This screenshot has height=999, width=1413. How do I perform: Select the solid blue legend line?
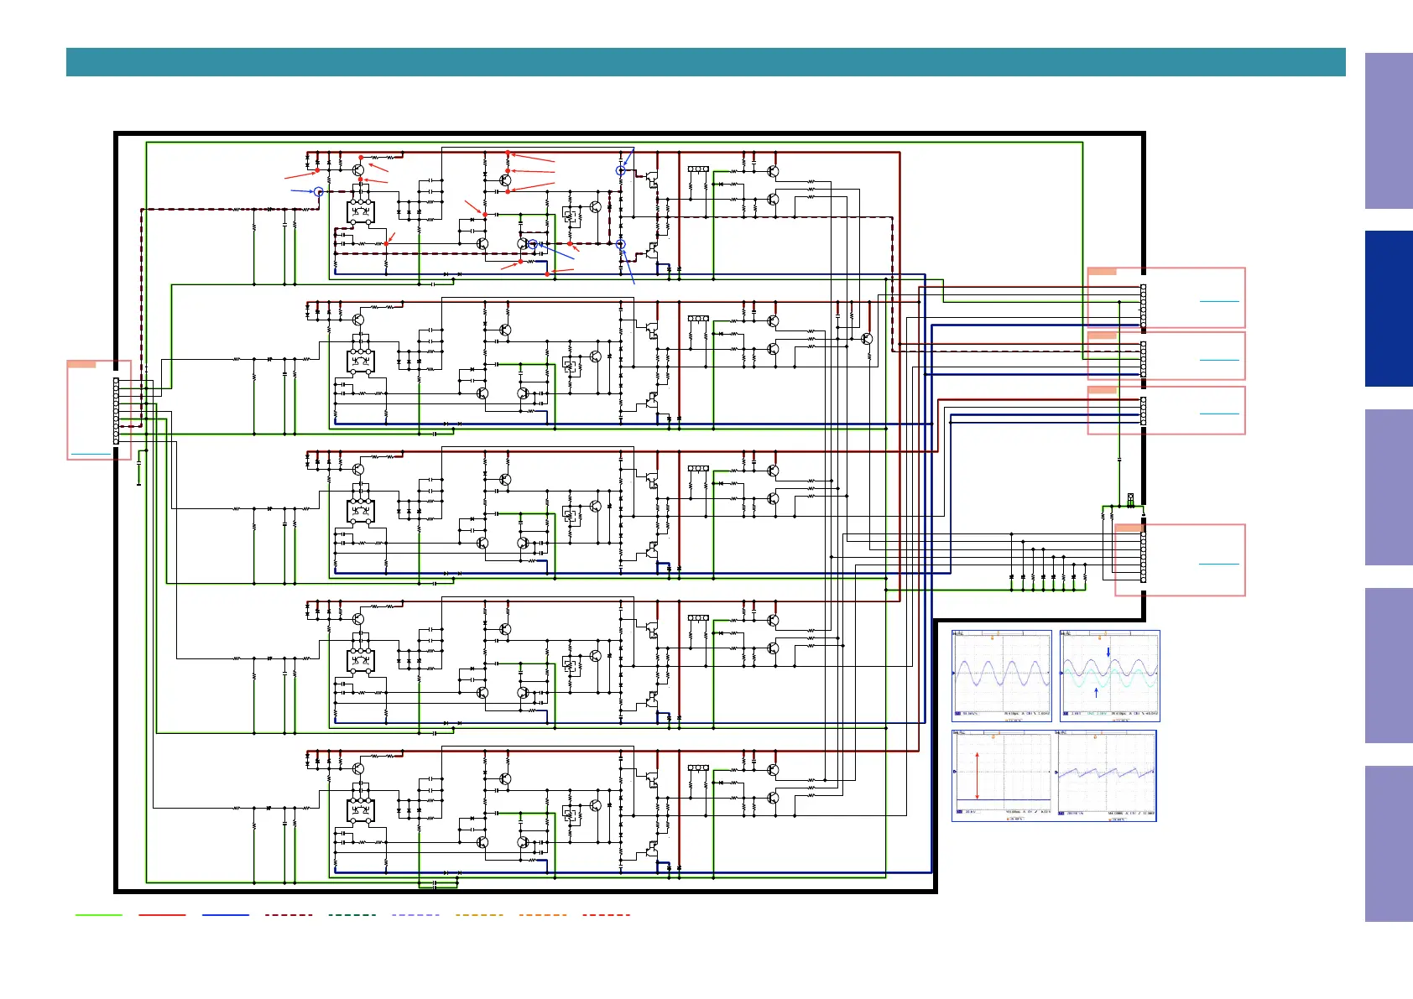[226, 915]
